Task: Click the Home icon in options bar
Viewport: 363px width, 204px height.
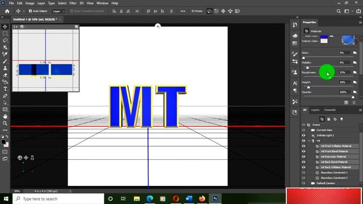Action: [x=7, y=11]
